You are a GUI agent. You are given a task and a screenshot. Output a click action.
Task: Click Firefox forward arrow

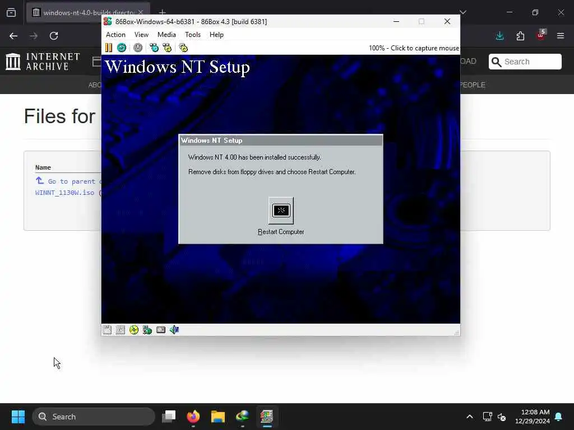pyautogui.click(x=34, y=36)
